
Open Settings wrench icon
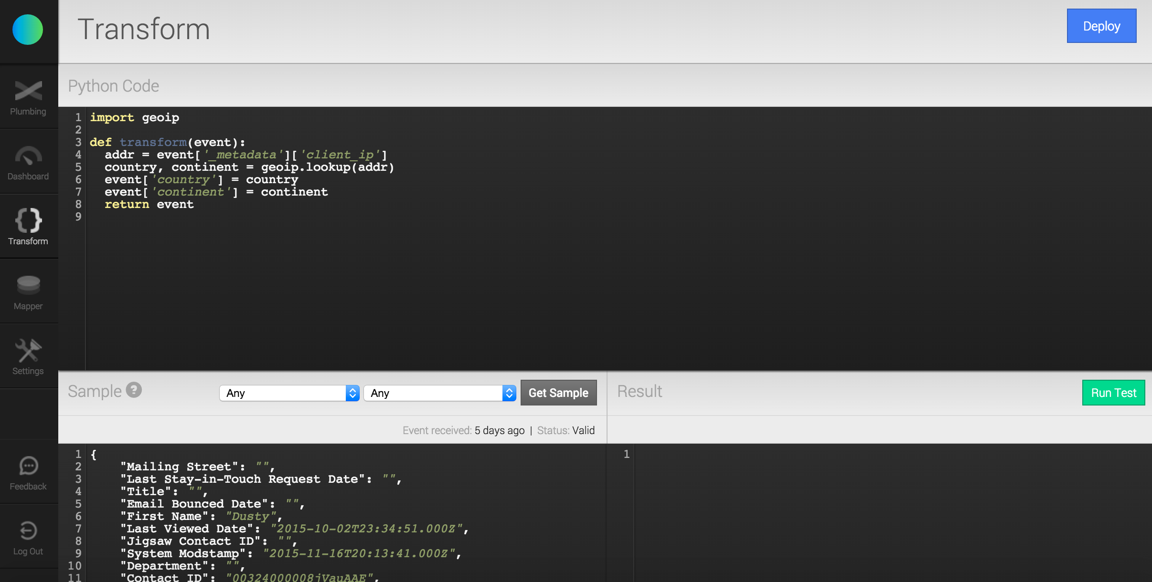[x=28, y=351]
